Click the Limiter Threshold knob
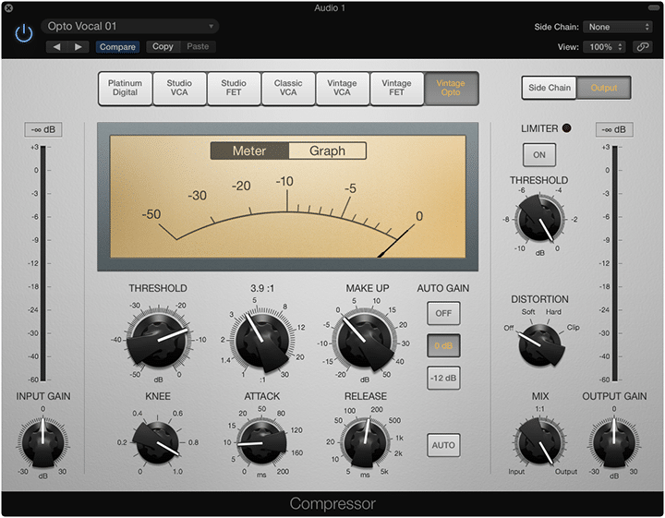 [539, 220]
